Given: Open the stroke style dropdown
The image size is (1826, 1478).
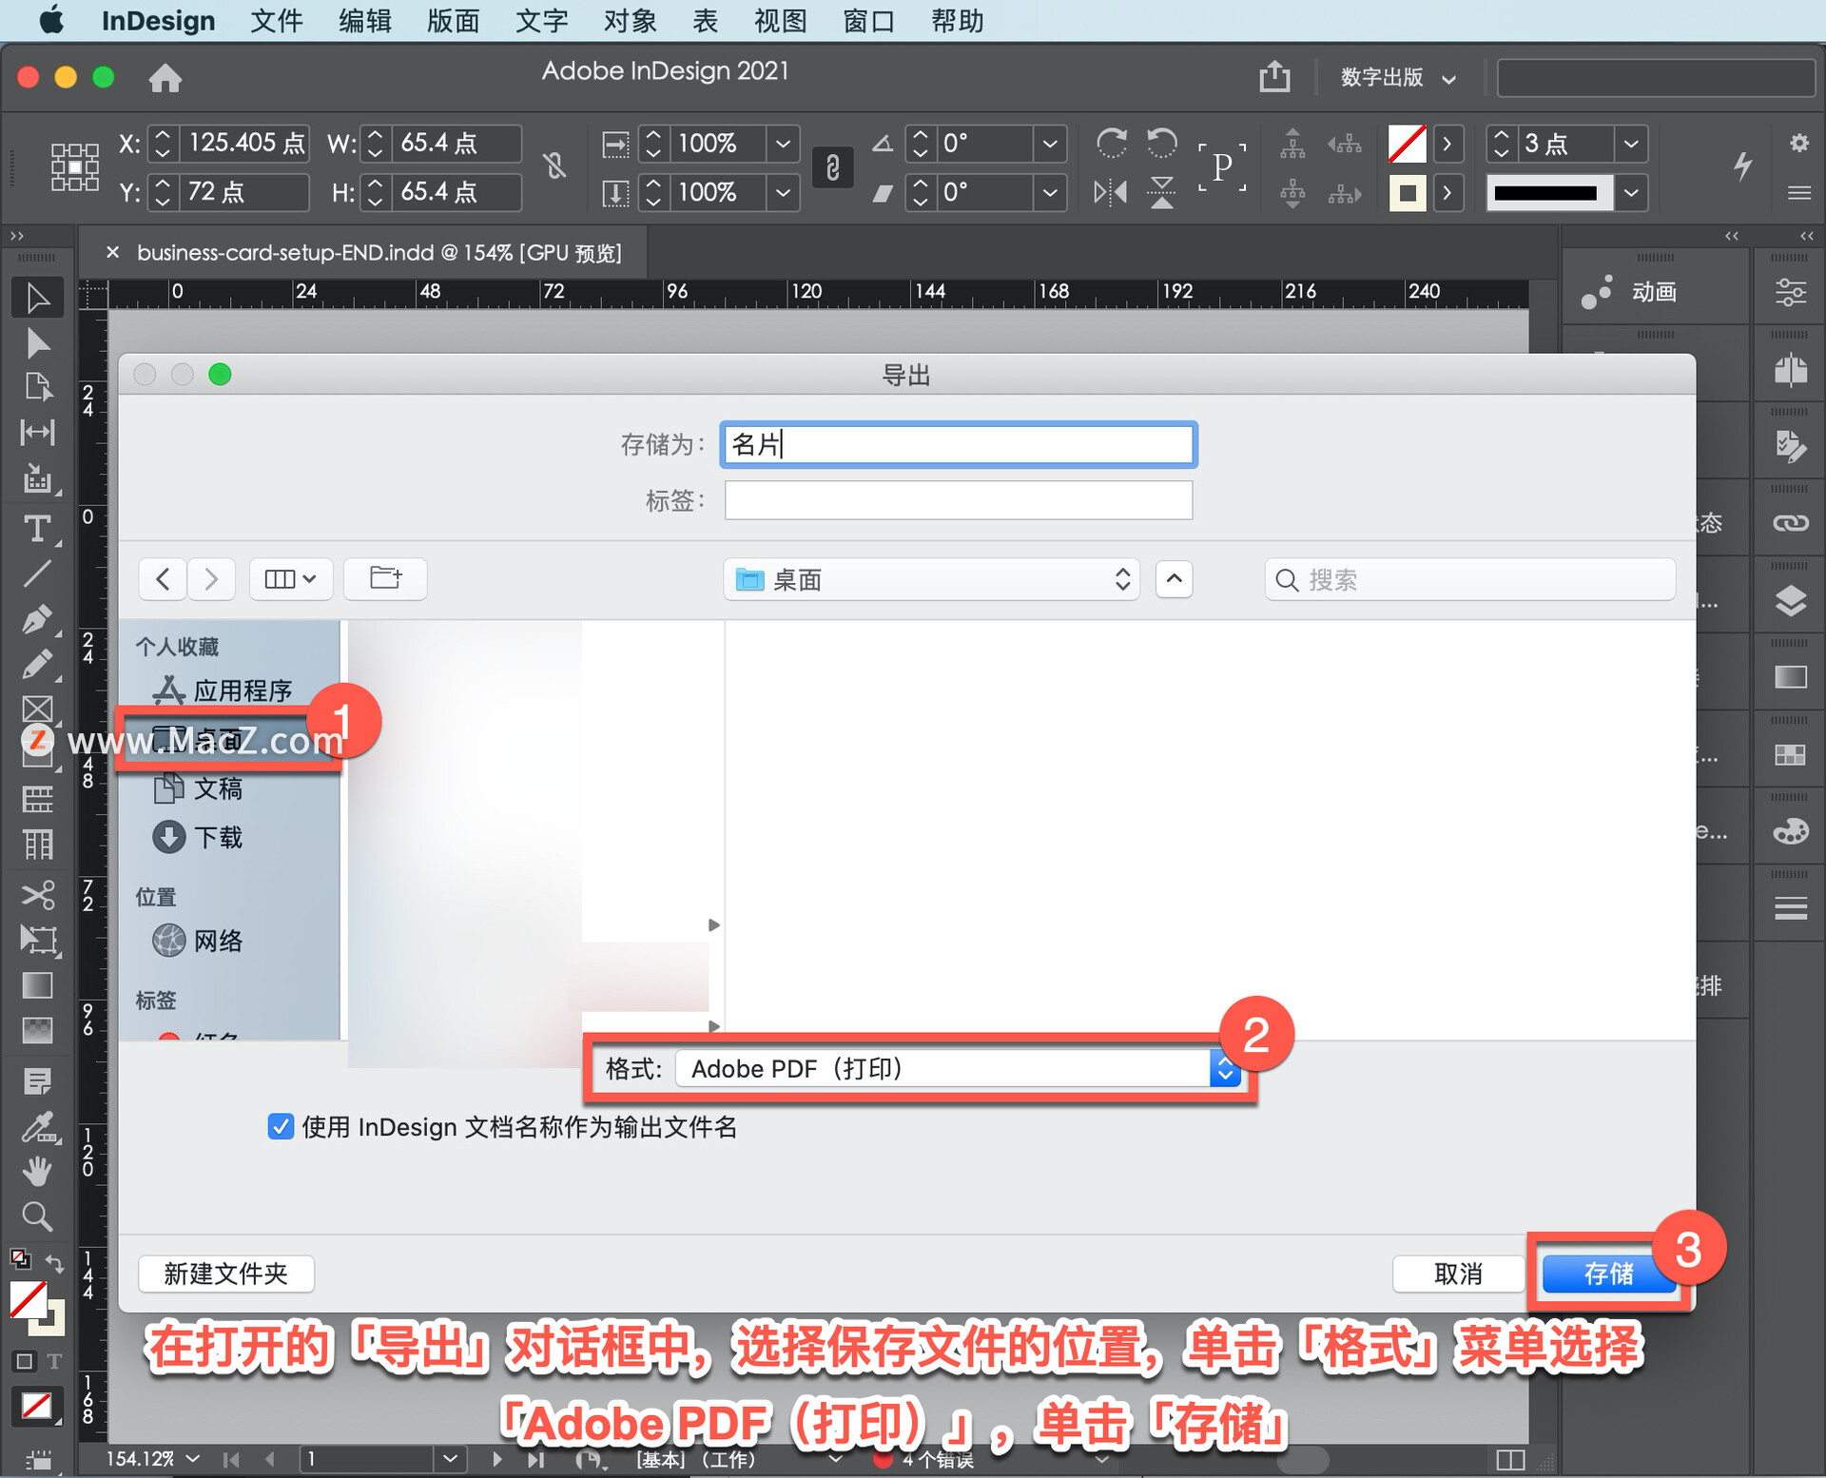Looking at the screenshot, I should (x=1631, y=193).
